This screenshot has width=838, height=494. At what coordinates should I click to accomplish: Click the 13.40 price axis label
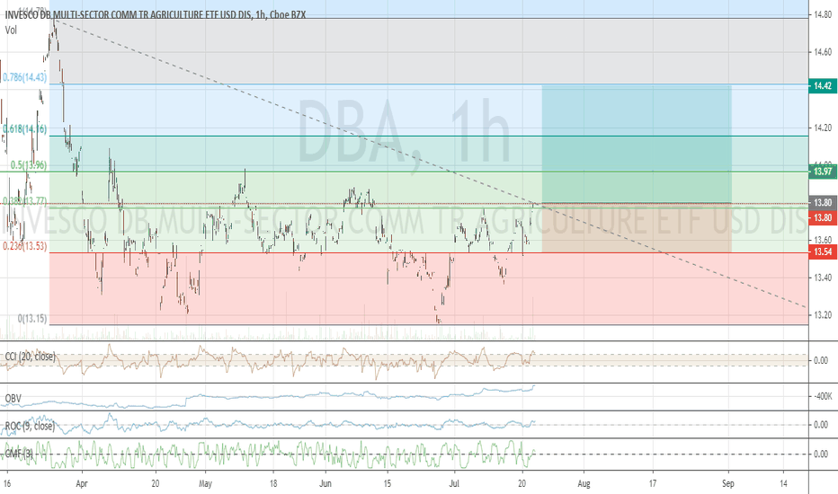[823, 278]
